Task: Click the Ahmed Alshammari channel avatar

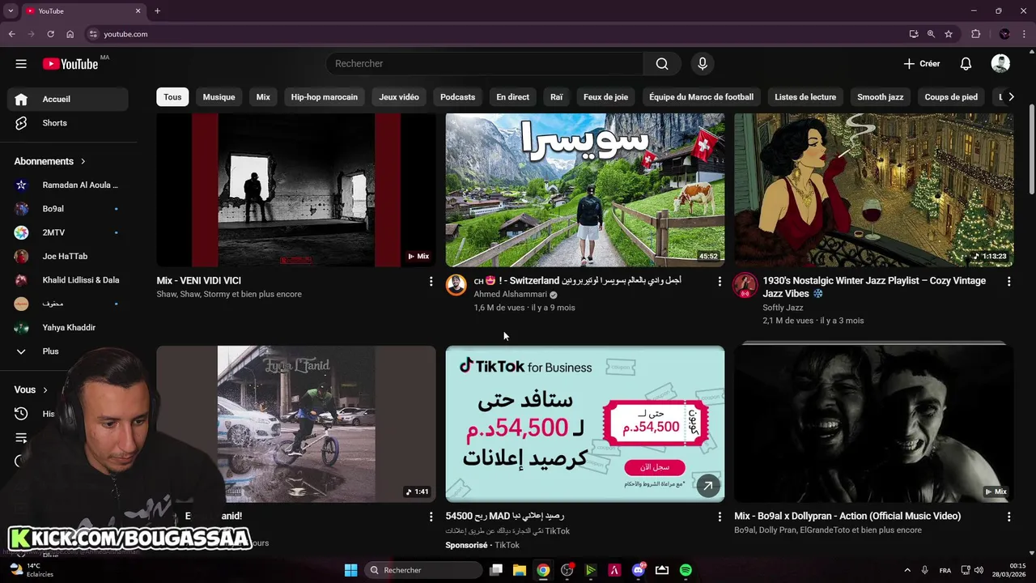Action: 456,285
